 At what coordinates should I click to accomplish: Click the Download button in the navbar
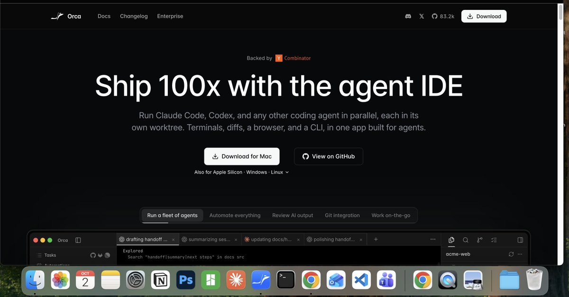tap(484, 16)
